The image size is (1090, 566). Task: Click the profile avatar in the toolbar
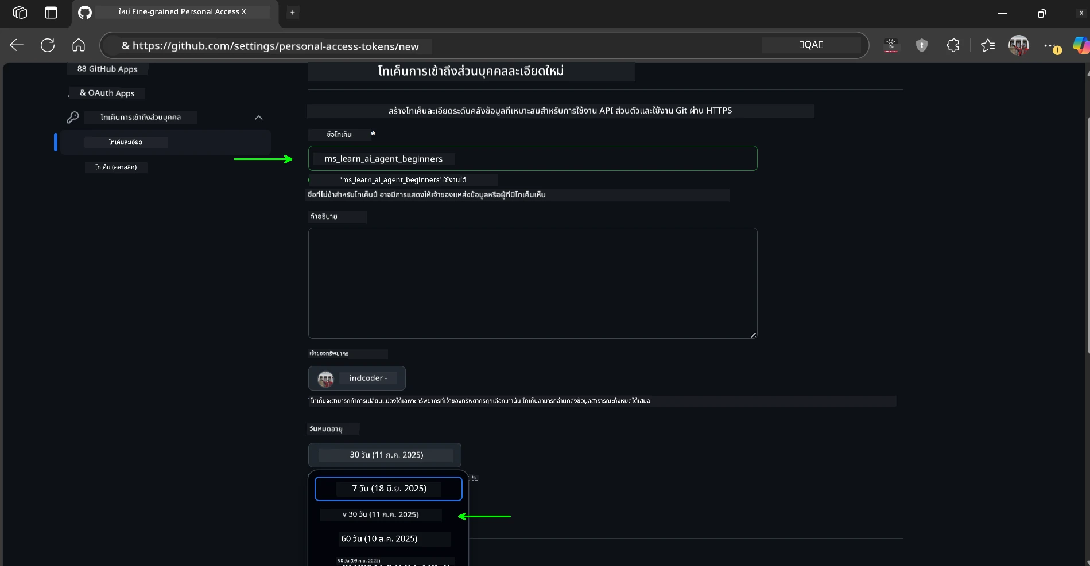pyautogui.click(x=1019, y=45)
